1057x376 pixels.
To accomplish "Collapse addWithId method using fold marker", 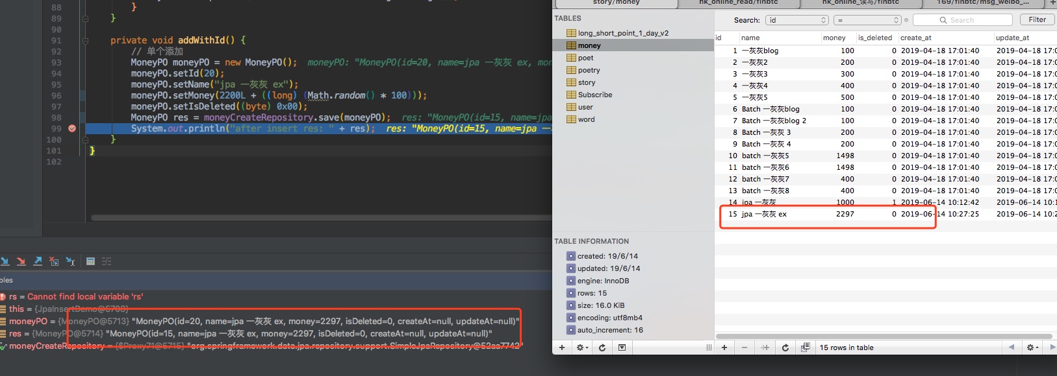I will (85, 40).
